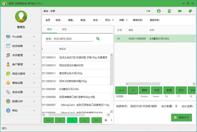The height and width of the screenshot is (132, 197).
Task: Open the theme color palette icon
Action: (x=190, y=11)
